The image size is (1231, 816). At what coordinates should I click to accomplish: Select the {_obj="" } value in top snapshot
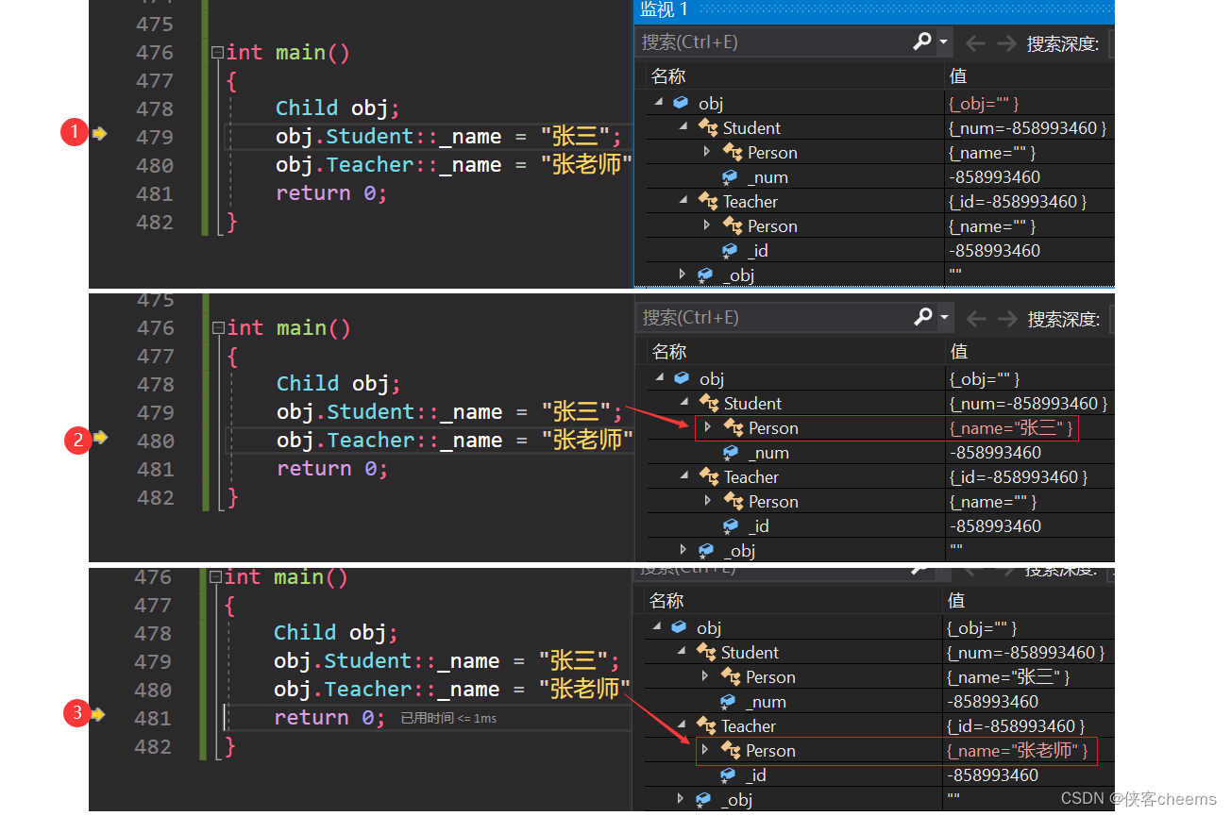click(984, 103)
